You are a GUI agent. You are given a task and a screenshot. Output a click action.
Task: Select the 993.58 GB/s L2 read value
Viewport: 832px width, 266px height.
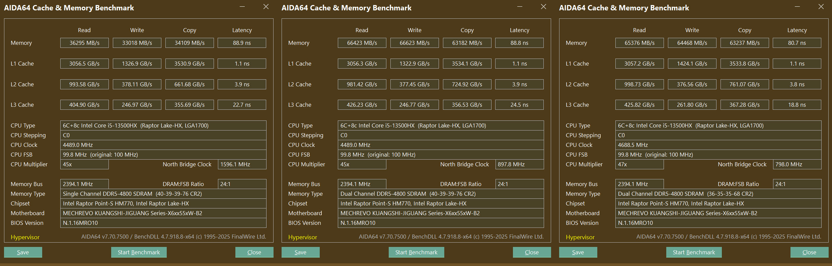pyautogui.click(x=84, y=84)
